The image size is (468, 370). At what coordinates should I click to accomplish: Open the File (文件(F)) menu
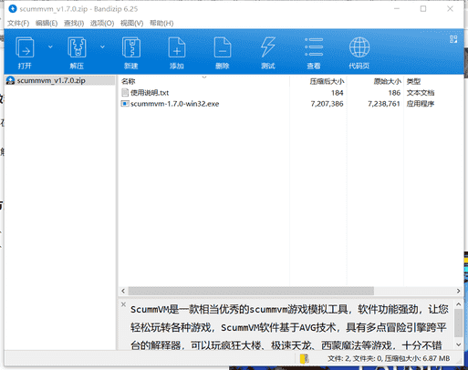click(18, 23)
